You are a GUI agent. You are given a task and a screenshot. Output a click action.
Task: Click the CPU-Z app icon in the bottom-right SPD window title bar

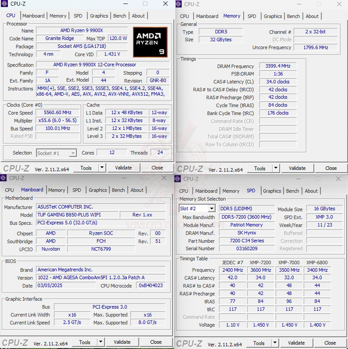point(178,179)
